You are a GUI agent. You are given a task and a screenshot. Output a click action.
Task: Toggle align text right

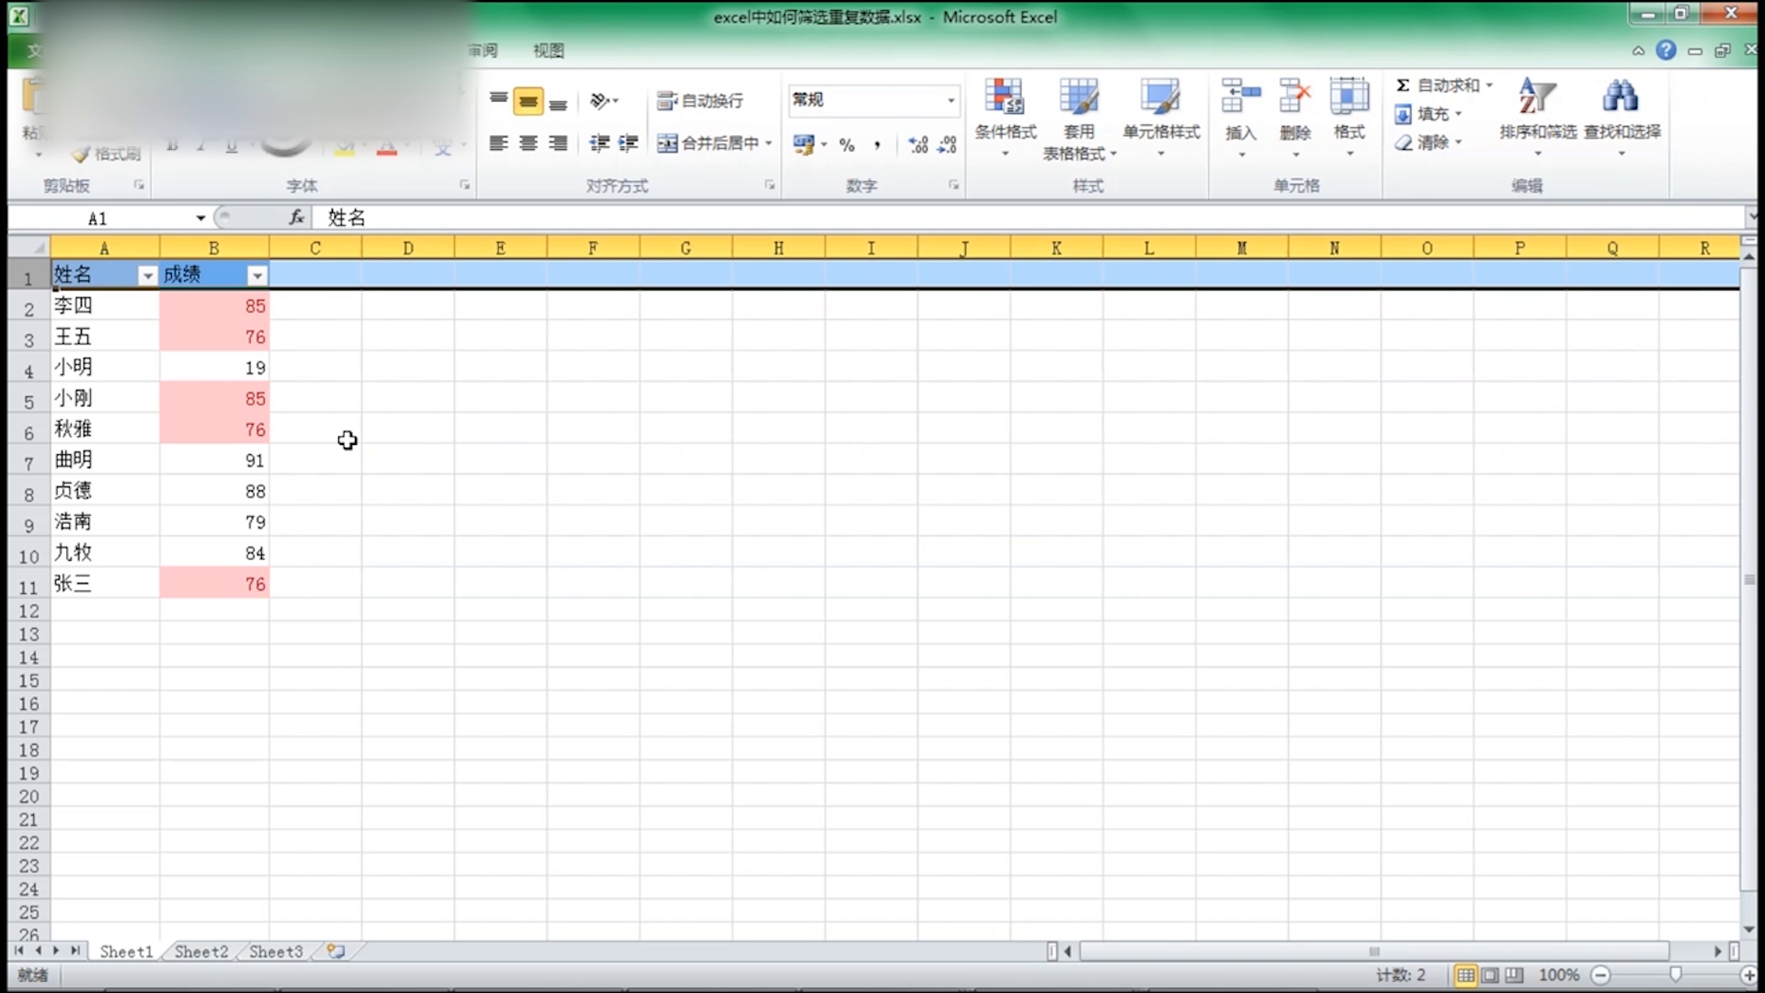(557, 143)
